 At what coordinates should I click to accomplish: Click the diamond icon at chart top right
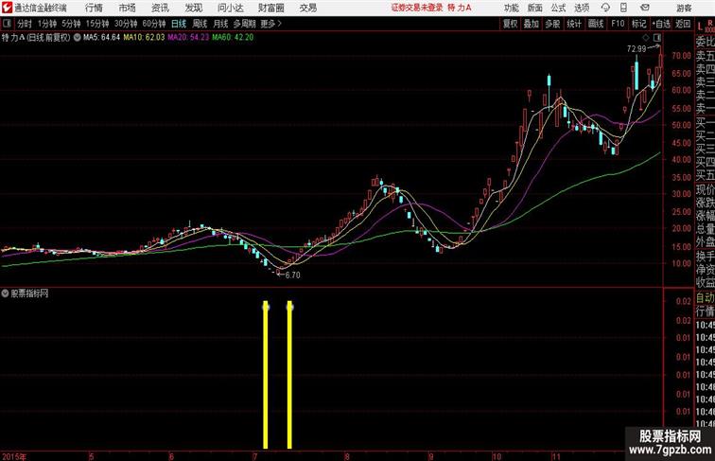[646, 37]
